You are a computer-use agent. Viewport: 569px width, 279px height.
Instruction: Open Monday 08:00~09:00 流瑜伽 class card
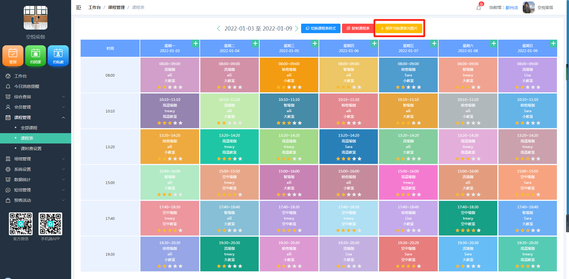(170, 75)
